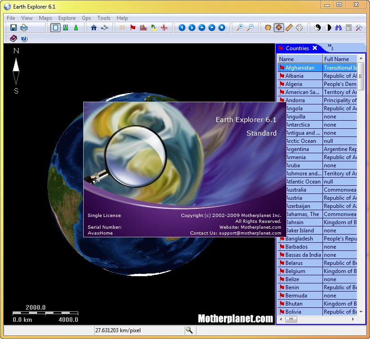Screen dimensions: 370x339
Task: Click the Save floppy disk icon
Action: [x=14, y=28]
